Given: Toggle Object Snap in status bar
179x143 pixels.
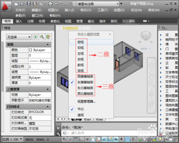Looking at the screenshot, I should pos(93,139).
